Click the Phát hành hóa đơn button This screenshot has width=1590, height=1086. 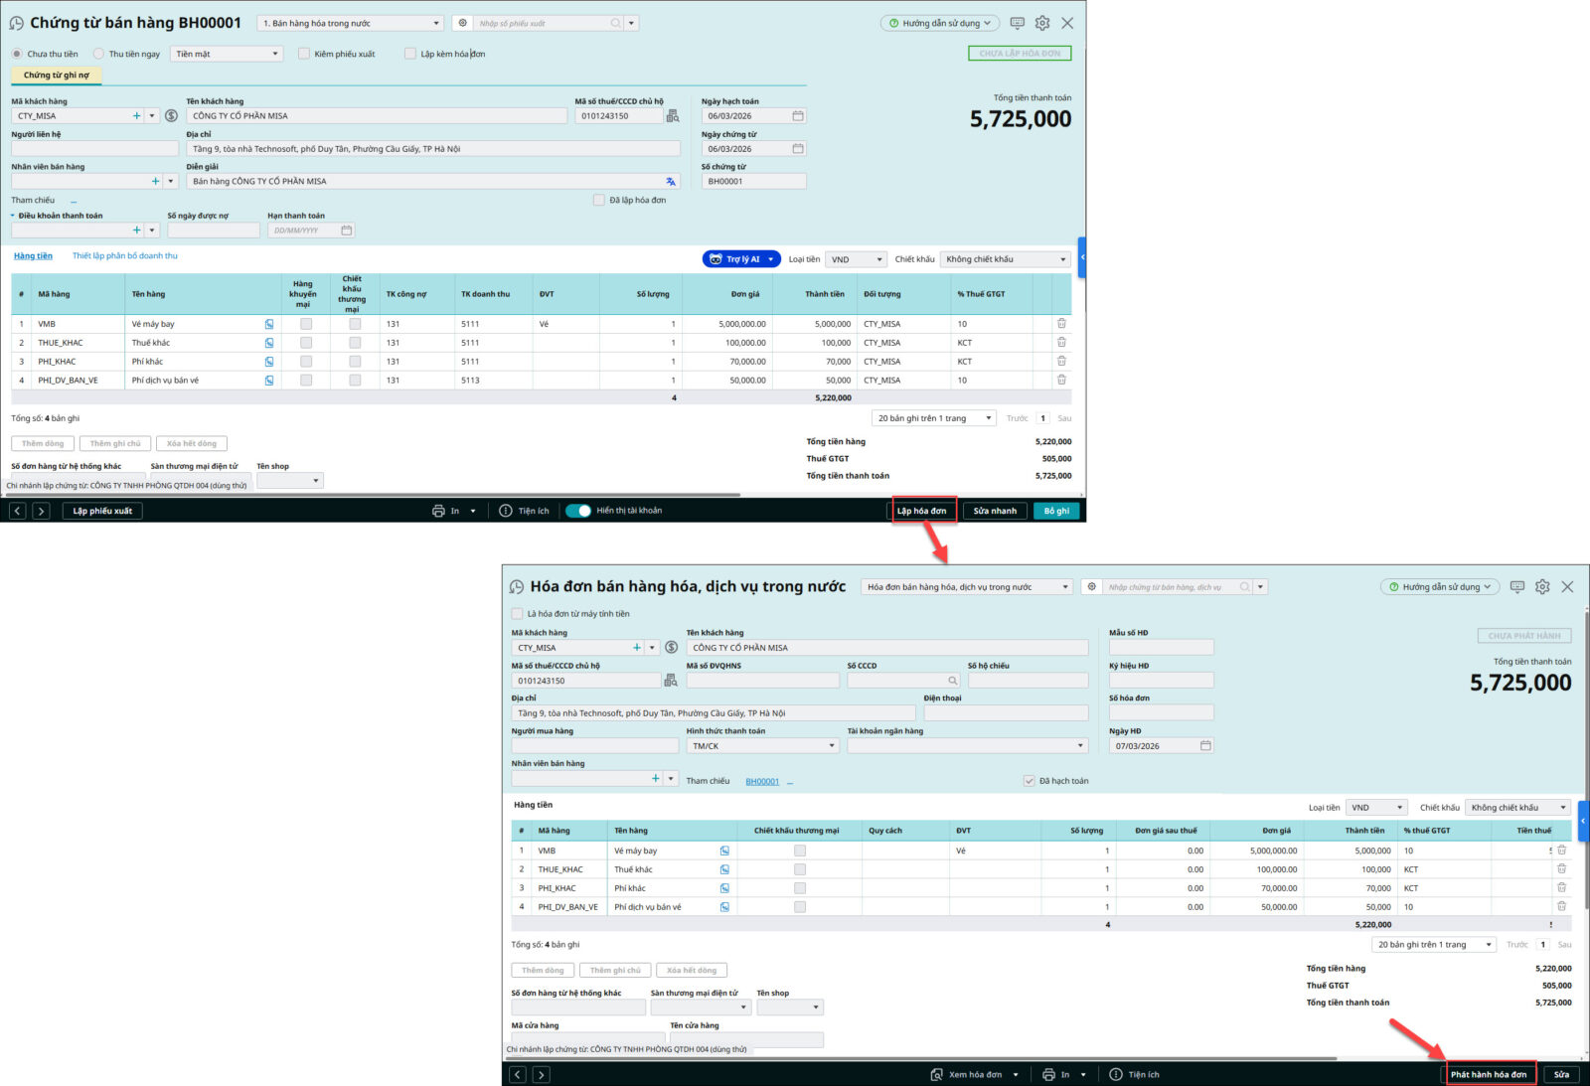tap(1489, 1074)
